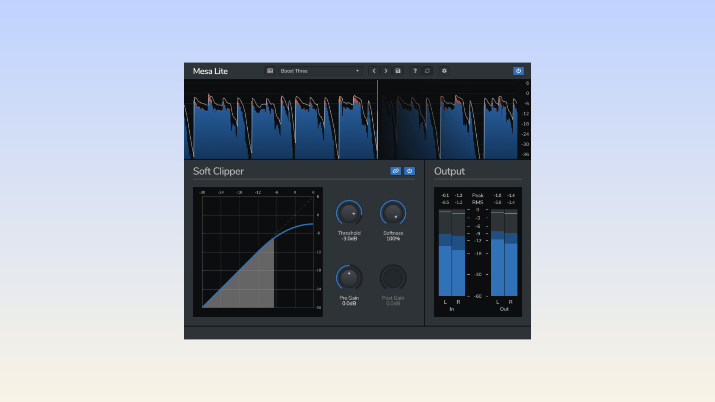Toggle the Soft Clipper link button
Viewport: 715px width, 402px height.
click(395, 171)
